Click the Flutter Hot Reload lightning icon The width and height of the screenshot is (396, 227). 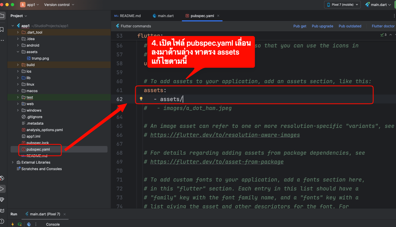tap(12, 224)
